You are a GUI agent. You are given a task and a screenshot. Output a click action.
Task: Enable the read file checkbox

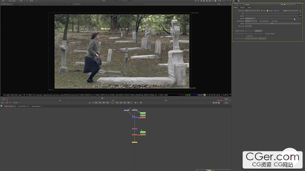point(246,36)
